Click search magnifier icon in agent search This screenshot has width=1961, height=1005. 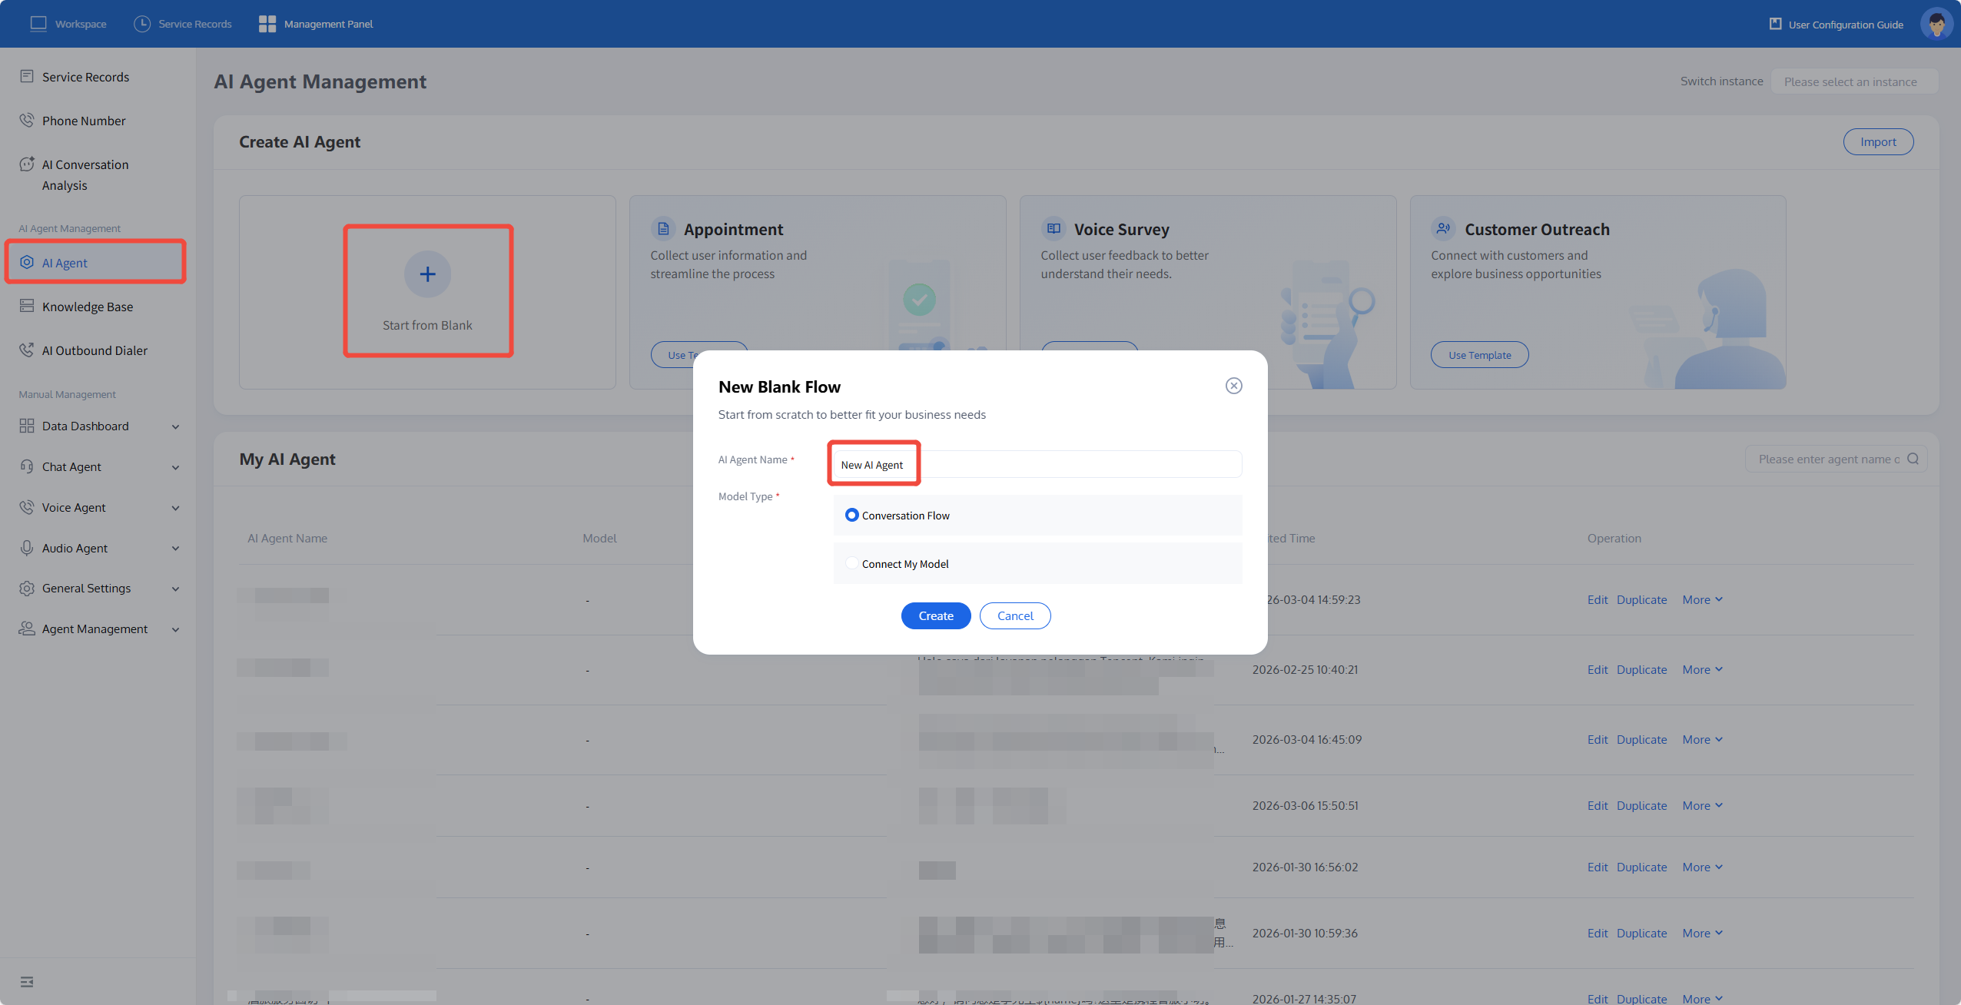(1913, 459)
